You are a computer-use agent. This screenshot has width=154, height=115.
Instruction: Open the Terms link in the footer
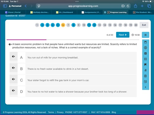51,112
